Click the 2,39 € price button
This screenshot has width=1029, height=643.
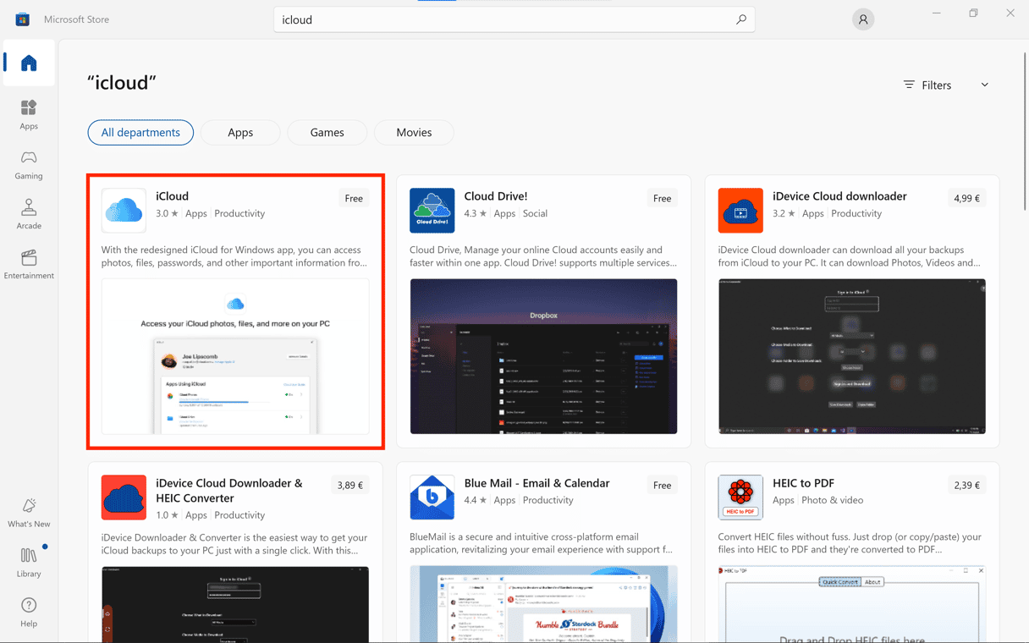[966, 486]
